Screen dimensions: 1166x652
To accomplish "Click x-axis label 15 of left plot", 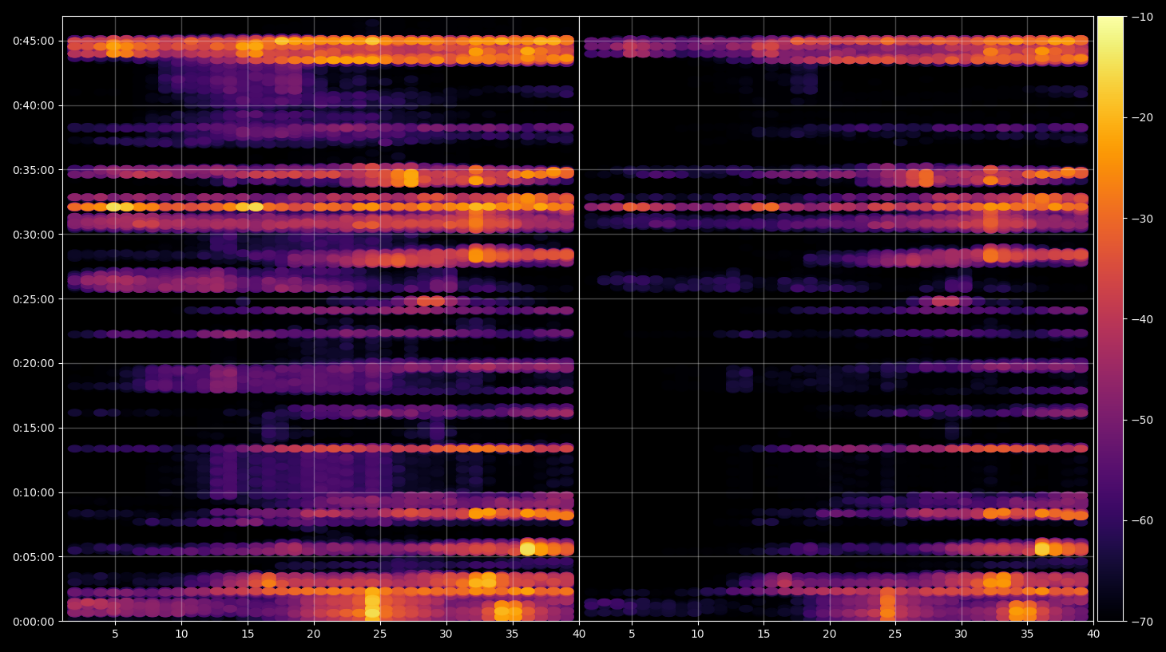I will pyautogui.click(x=248, y=634).
